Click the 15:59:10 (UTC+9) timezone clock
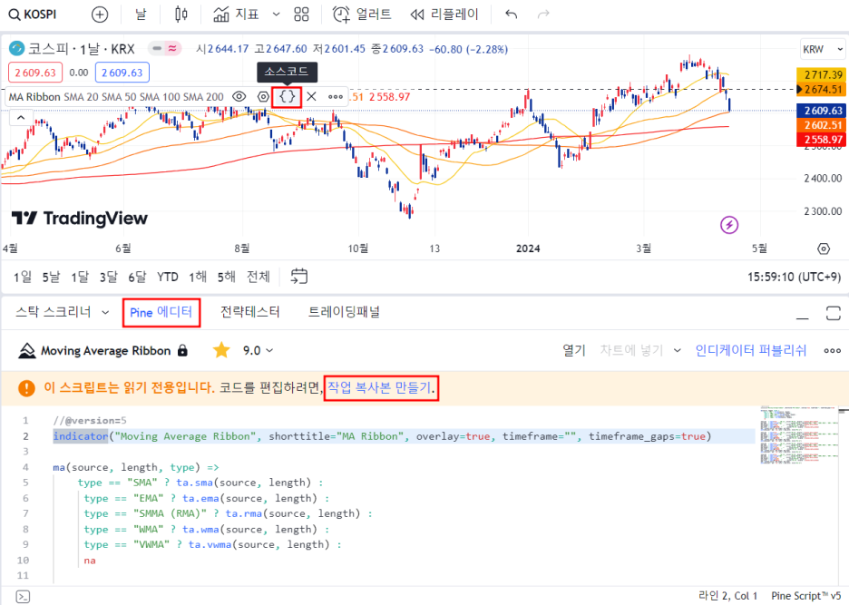849x605 pixels. 794,278
